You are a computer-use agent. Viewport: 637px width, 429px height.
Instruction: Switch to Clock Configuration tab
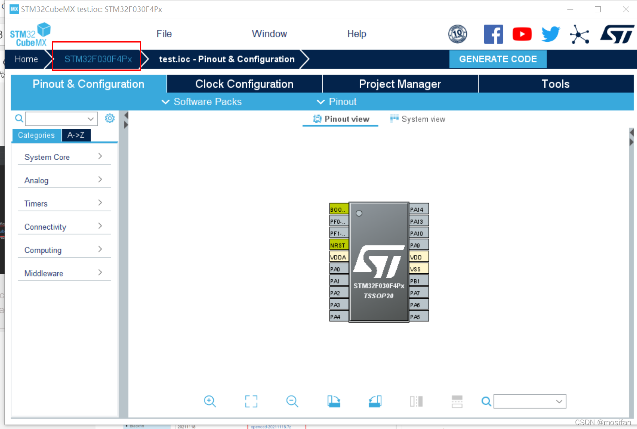pos(244,84)
